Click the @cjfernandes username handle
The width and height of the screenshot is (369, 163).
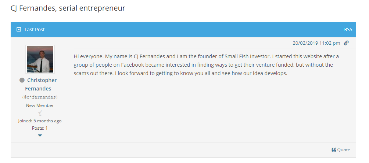click(x=40, y=97)
